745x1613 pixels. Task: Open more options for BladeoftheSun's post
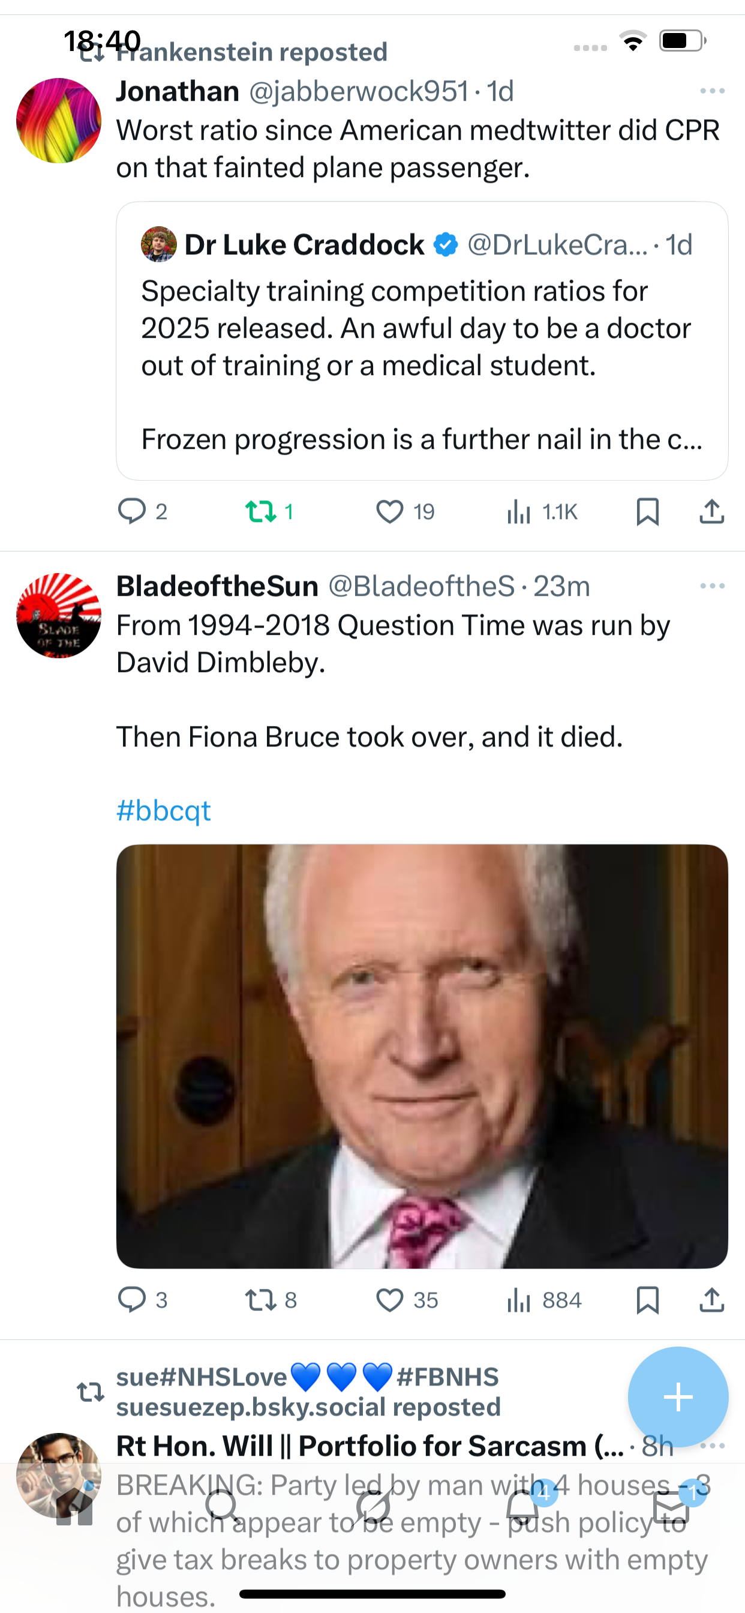pos(713,586)
